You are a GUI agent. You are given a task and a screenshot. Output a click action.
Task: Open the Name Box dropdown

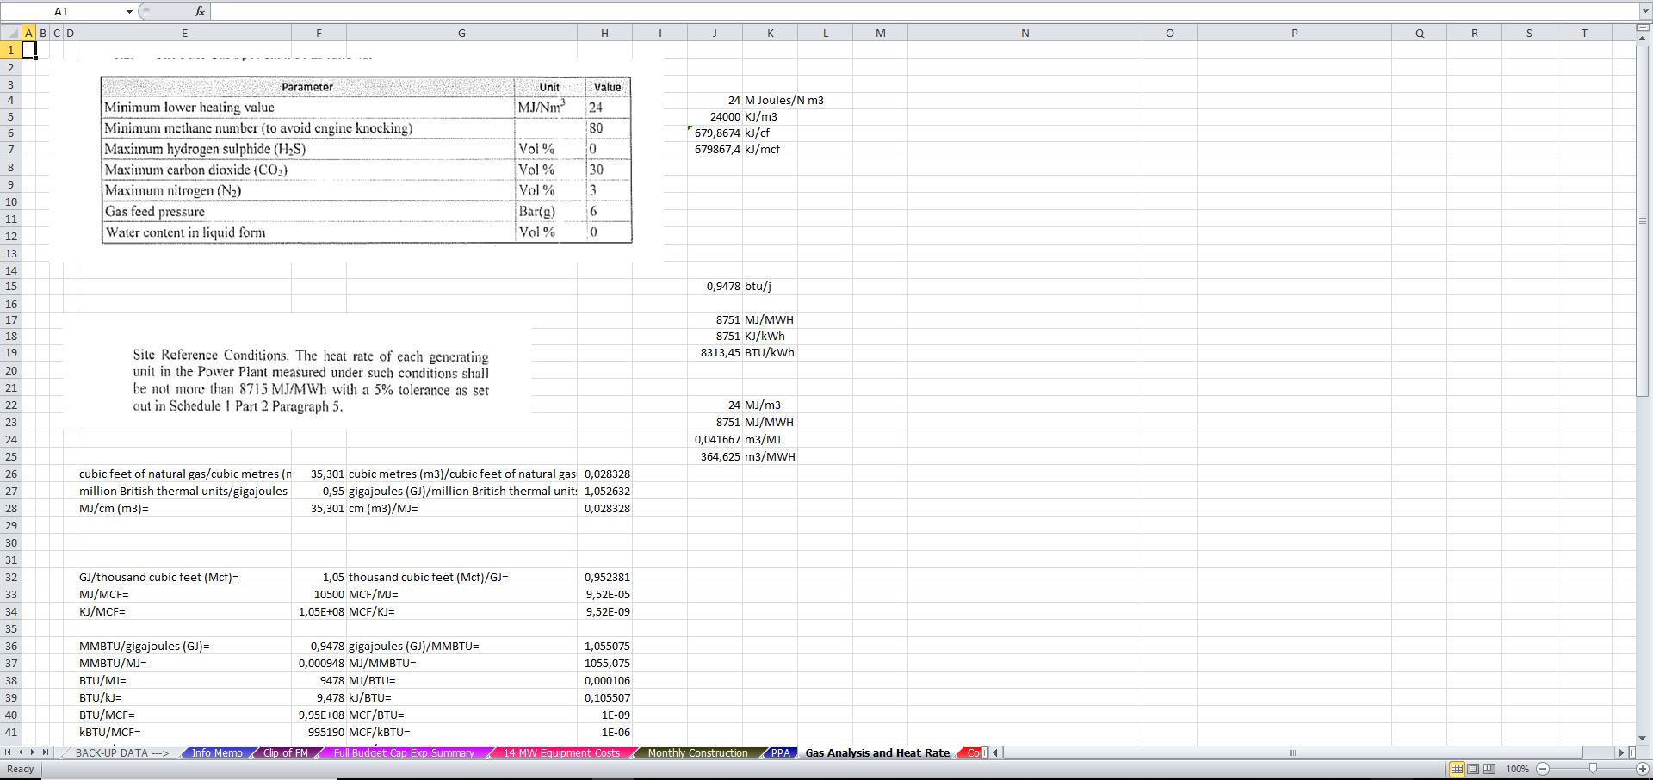pyautogui.click(x=128, y=11)
